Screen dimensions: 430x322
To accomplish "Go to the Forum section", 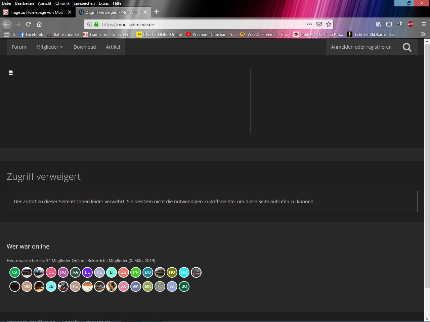I will click(19, 47).
